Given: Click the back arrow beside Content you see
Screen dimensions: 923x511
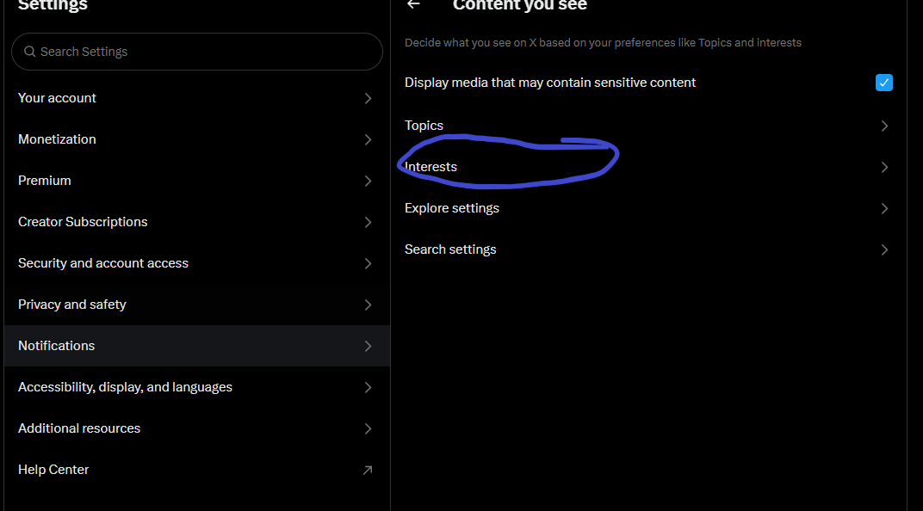Looking at the screenshot, I should pos(413,4).
